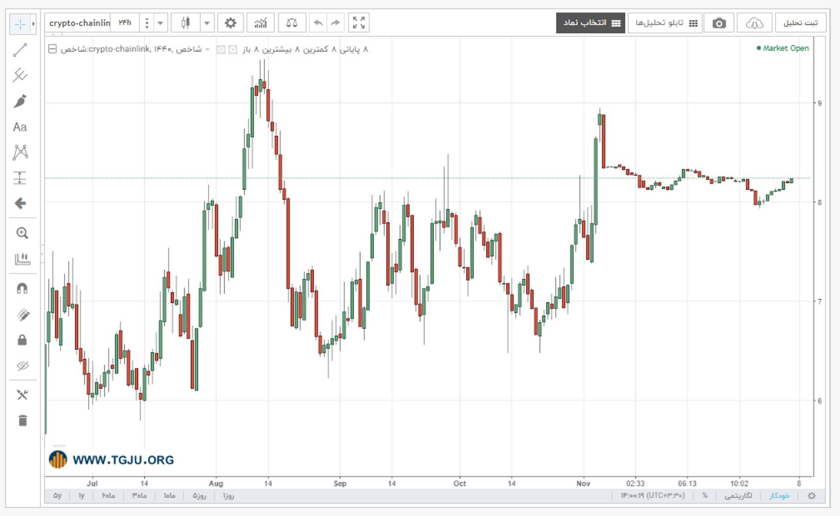Select the ۵روز time range
The image size is (840, 516).
point(199,496)
